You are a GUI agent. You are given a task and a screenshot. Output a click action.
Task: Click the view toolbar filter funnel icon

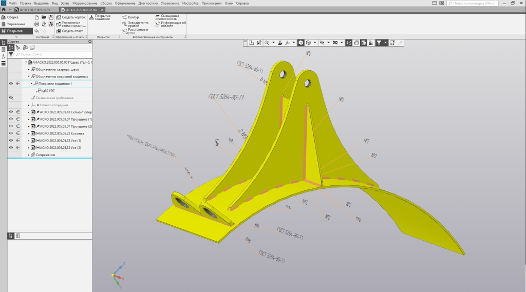379,43
